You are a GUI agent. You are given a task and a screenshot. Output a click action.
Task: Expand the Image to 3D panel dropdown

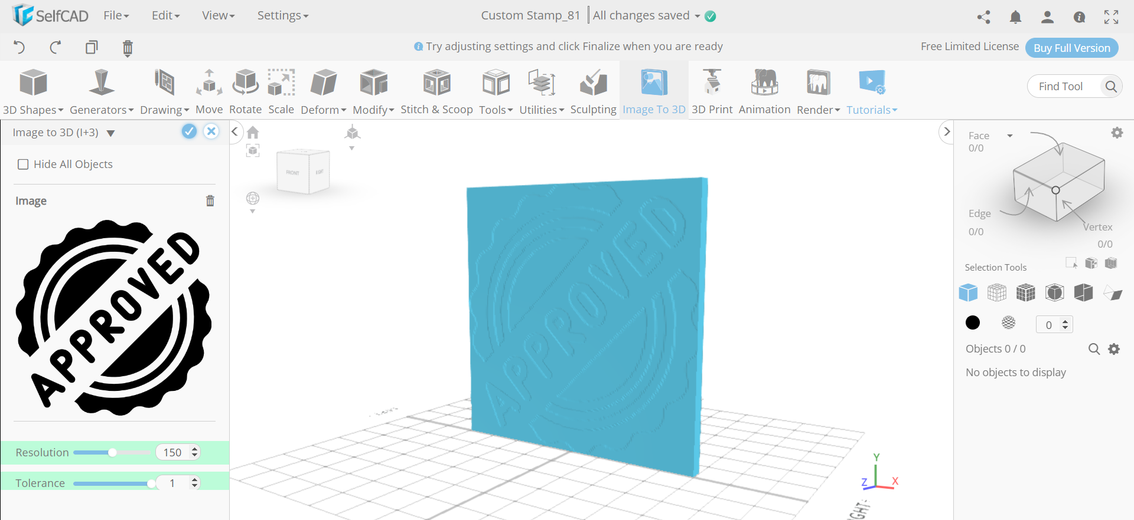(110, 133)
